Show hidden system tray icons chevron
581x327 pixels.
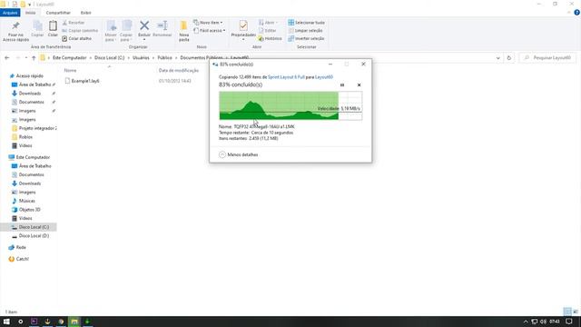[x=526, y=322]
